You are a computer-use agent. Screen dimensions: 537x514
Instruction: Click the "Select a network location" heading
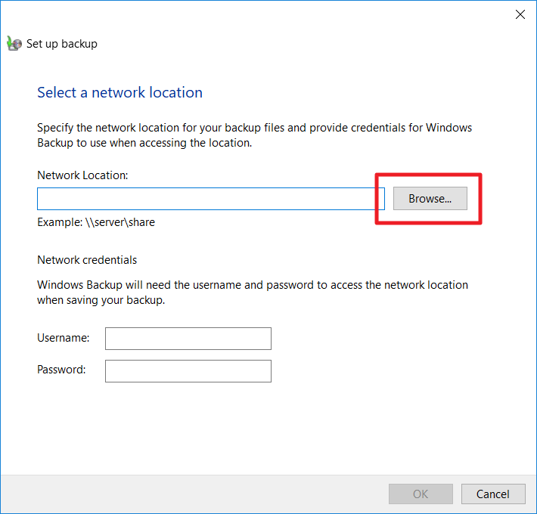(x=120, y=93)
